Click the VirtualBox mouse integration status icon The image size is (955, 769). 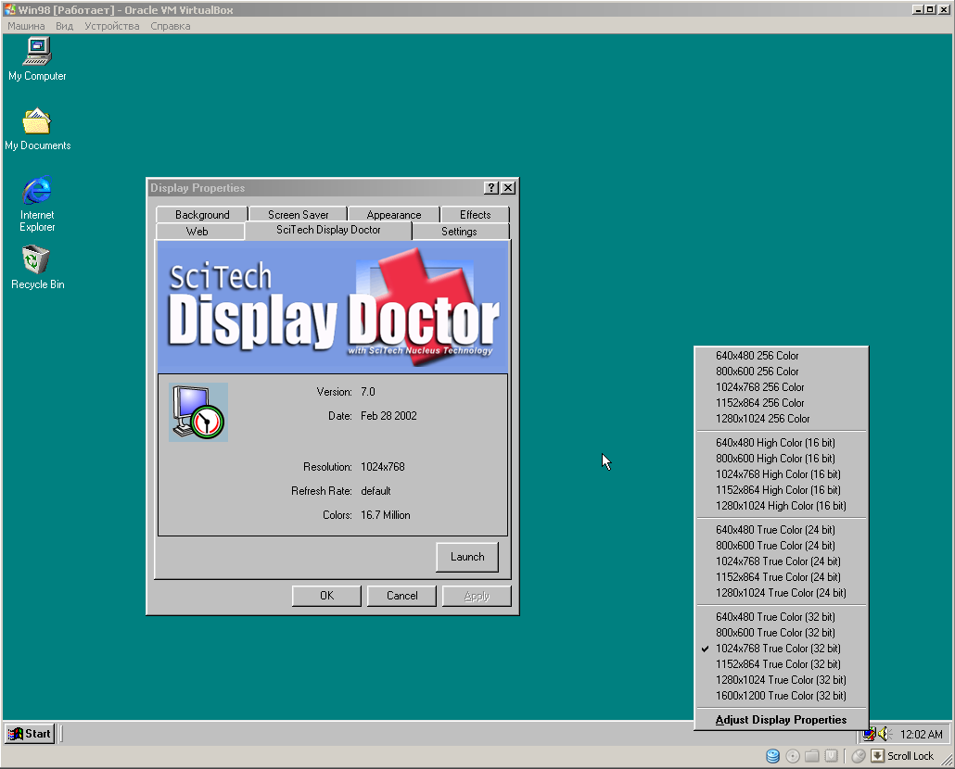(859, 756)
